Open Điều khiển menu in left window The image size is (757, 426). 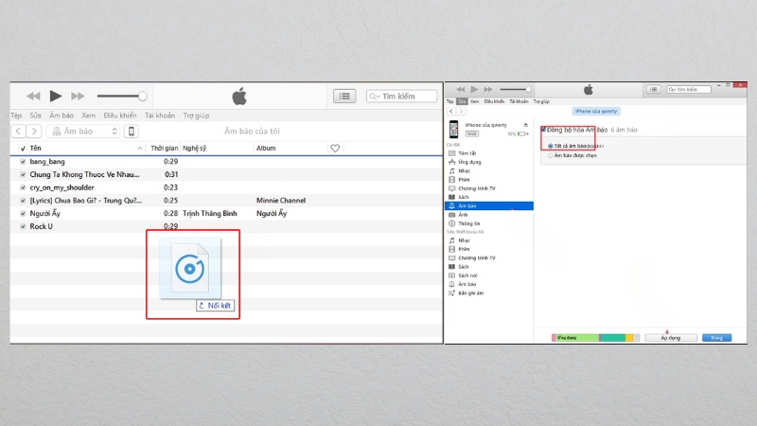pos(120,115)
